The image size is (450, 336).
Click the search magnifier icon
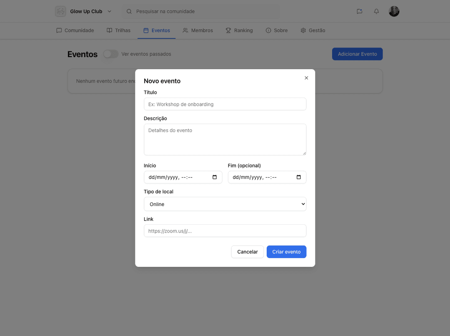point(129,11)
